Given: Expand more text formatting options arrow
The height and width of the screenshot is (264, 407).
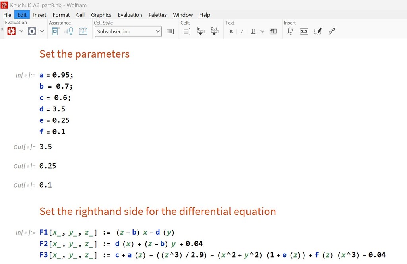Looking at the screenshot, I should (x=262, y=31).
